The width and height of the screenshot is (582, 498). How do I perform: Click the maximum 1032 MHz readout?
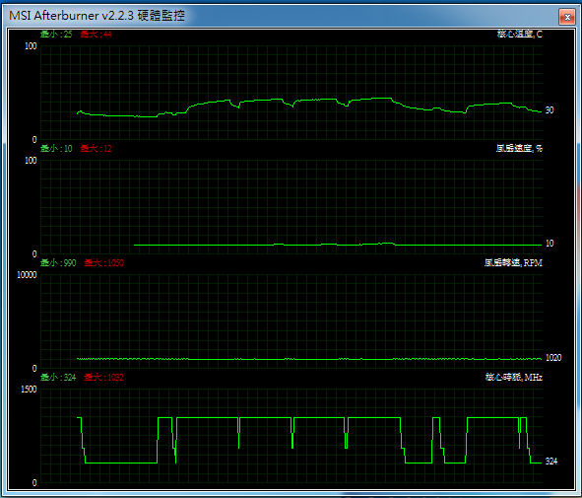pos(103,378)
